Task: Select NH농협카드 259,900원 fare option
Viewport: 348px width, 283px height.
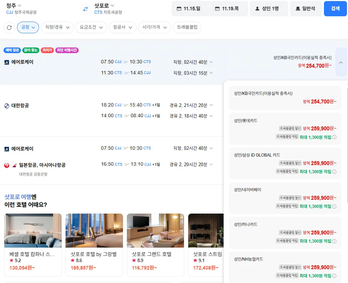Action: (x=285, y=267)
